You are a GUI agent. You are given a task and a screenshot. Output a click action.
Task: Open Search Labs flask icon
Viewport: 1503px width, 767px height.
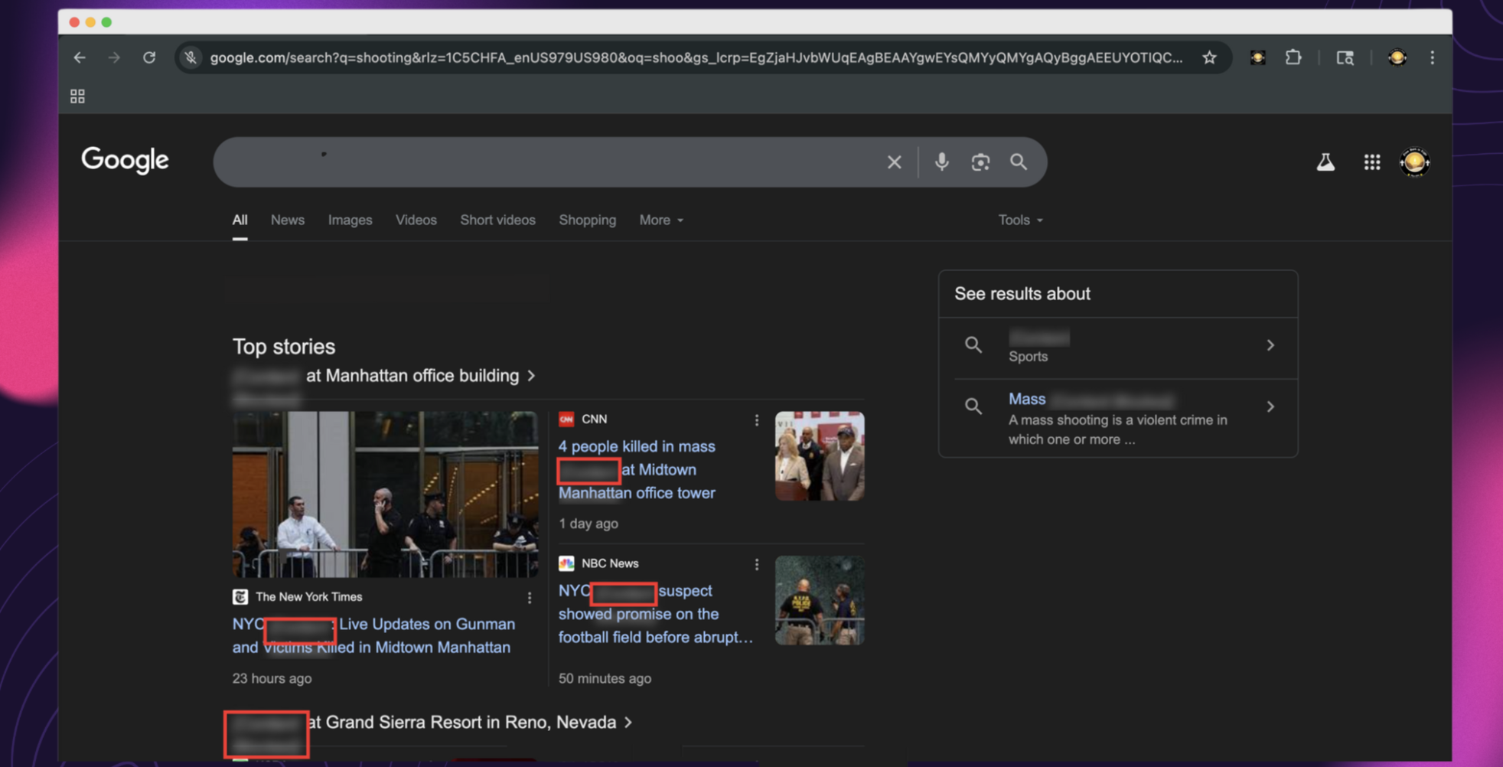click(x=1325, y=162)
